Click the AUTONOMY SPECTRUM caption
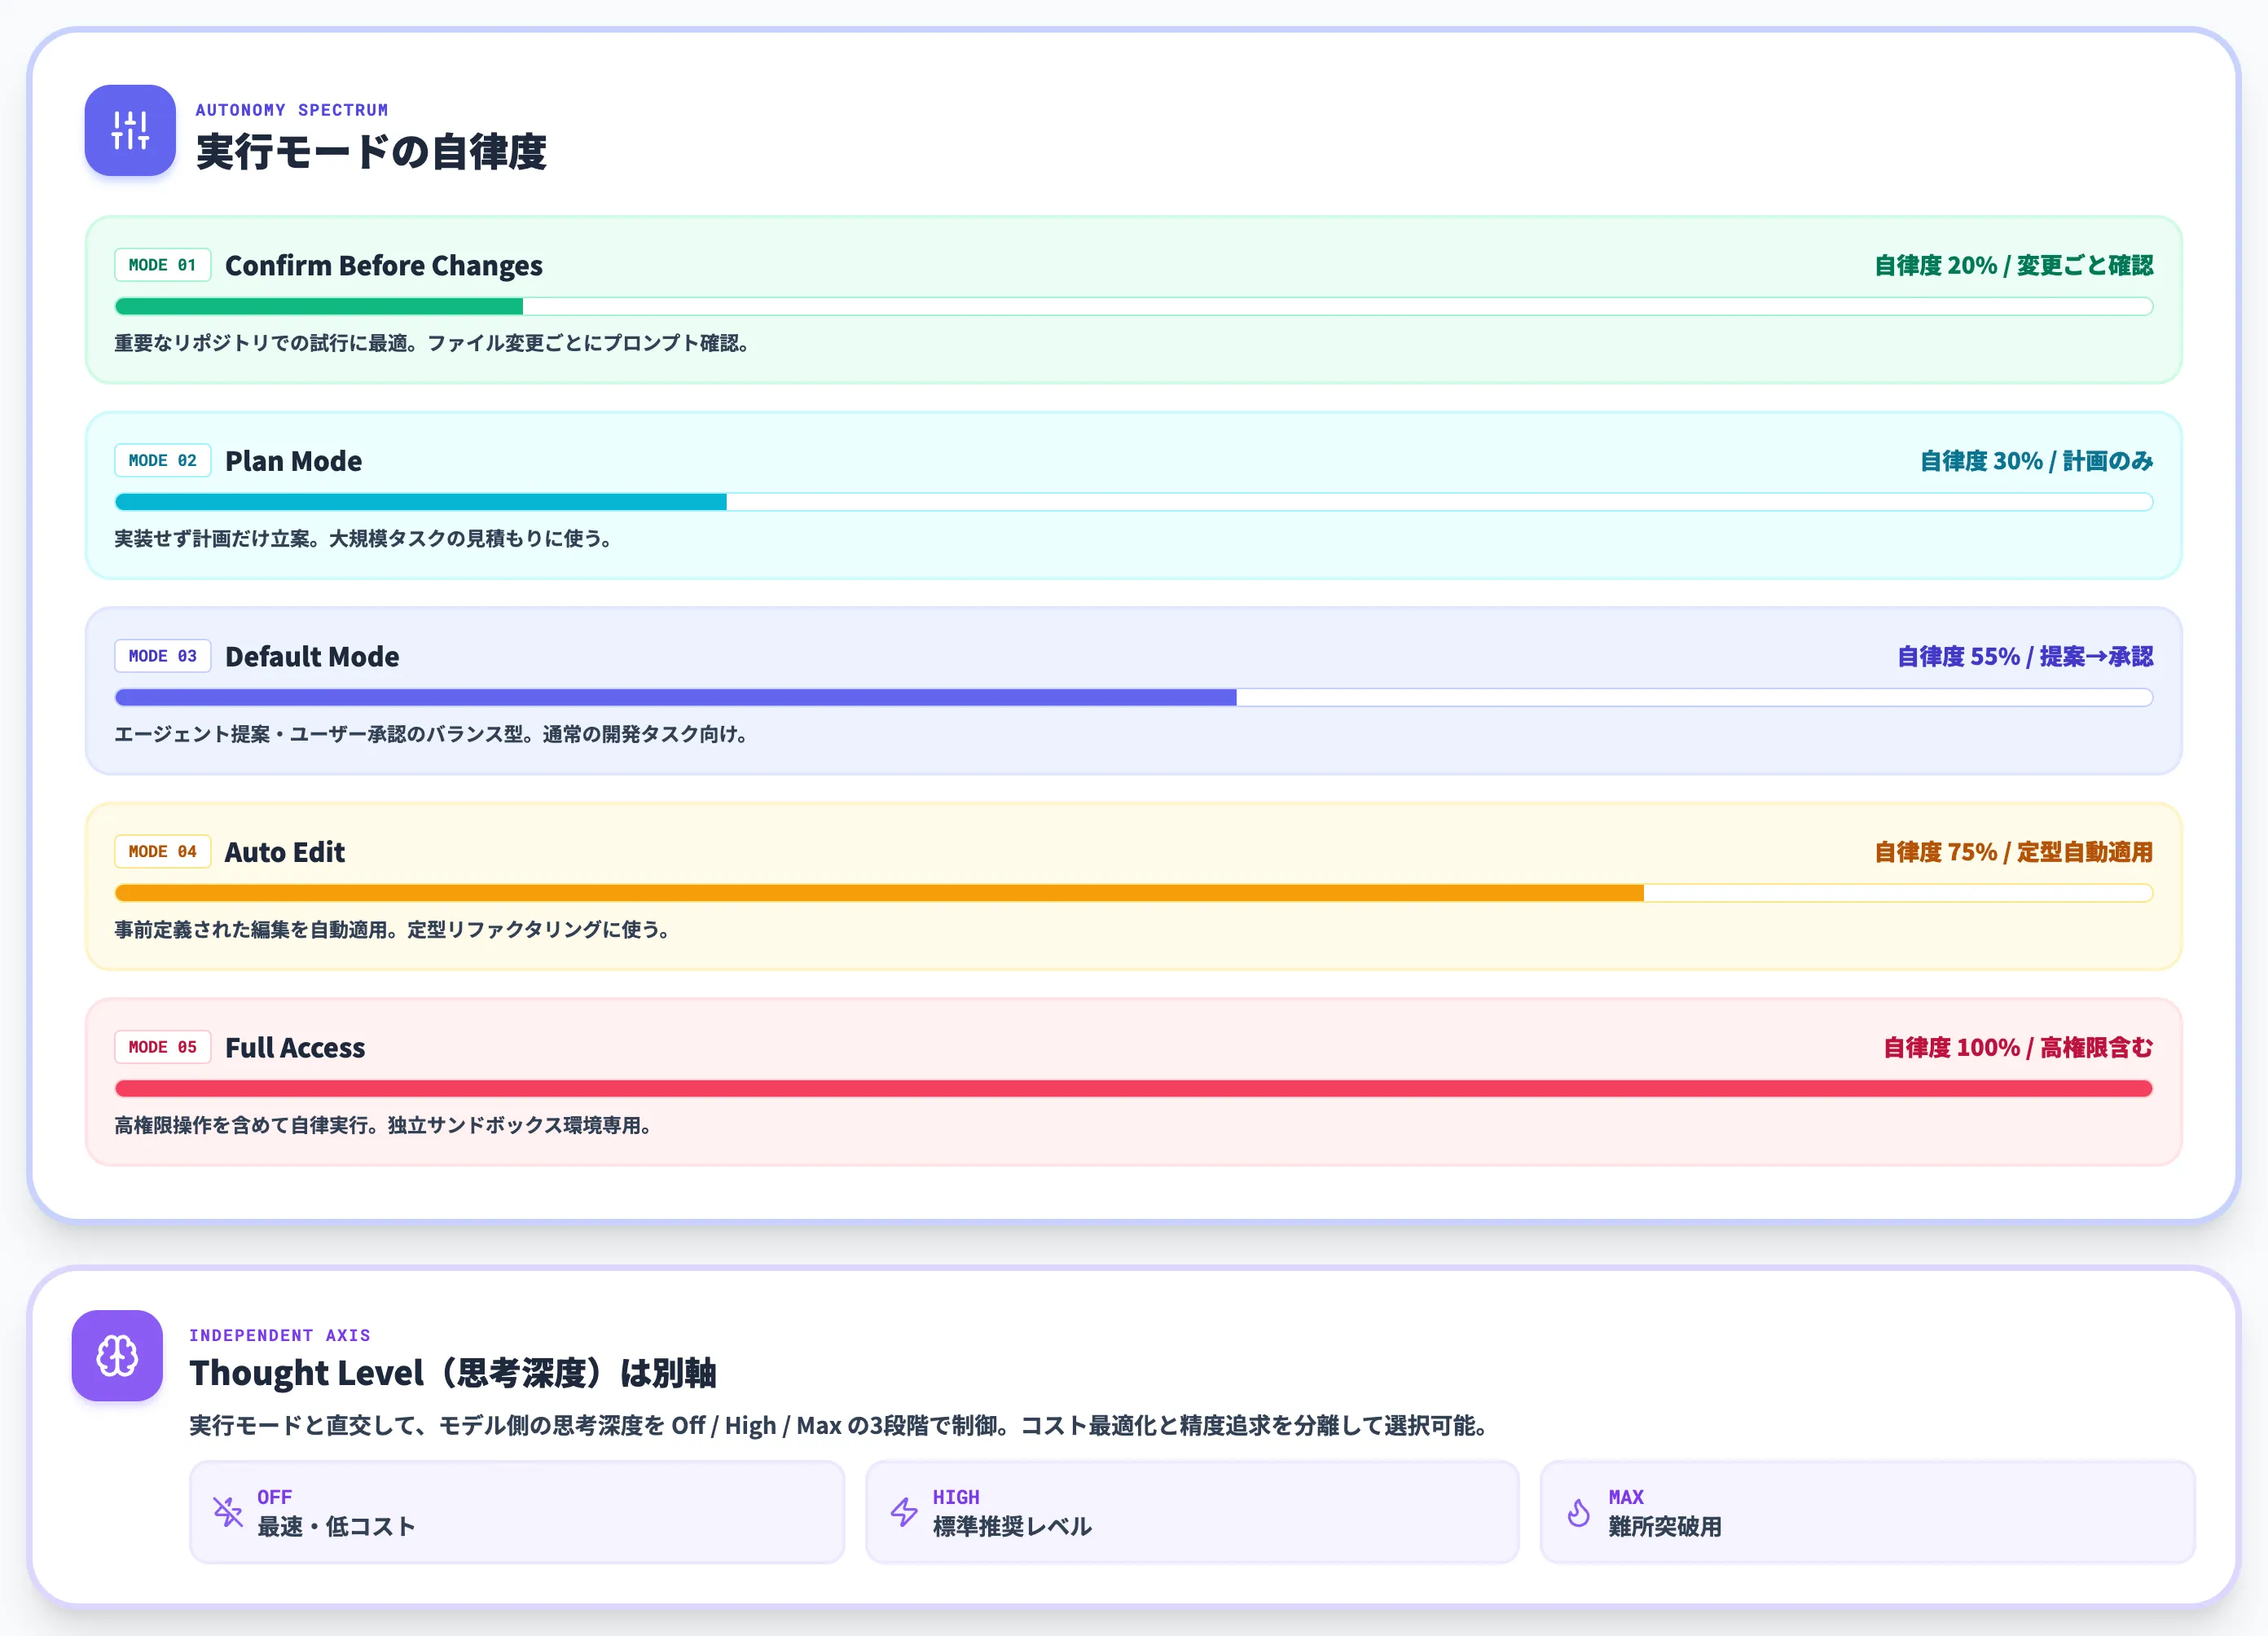 (x=291, y=110)
